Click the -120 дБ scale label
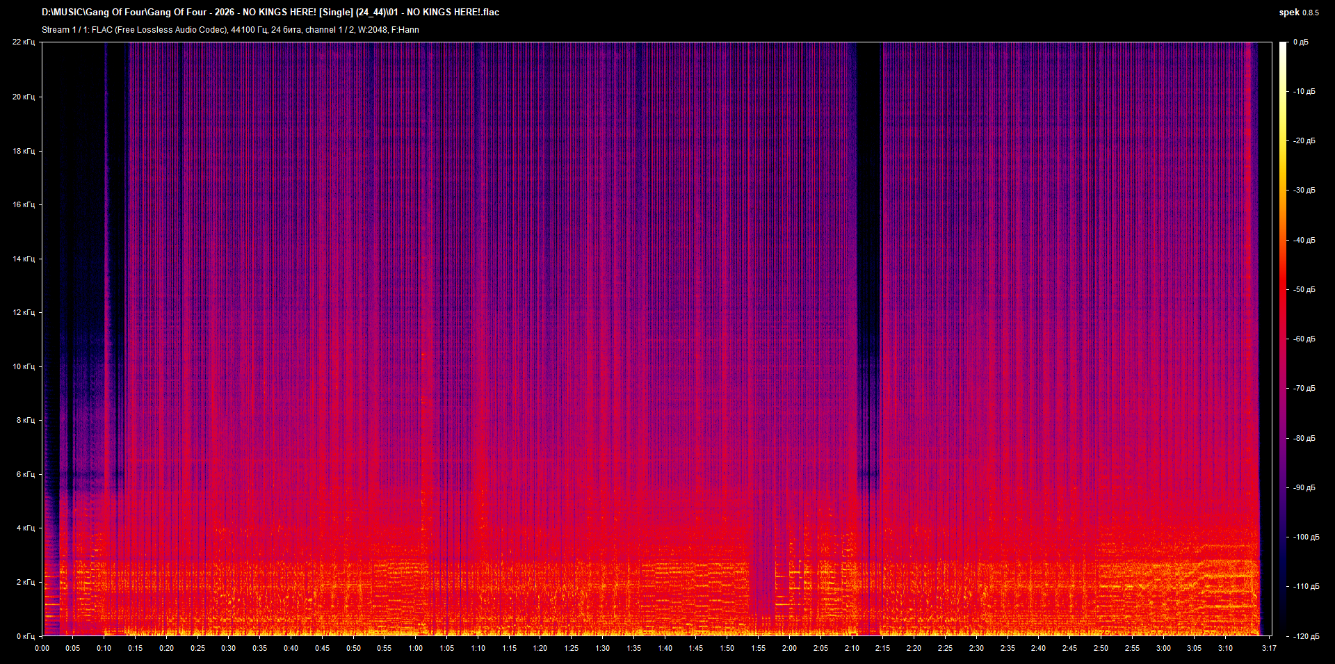Image resolution: width=1335 pixels, height=664 pixels. click(1305, 636)
